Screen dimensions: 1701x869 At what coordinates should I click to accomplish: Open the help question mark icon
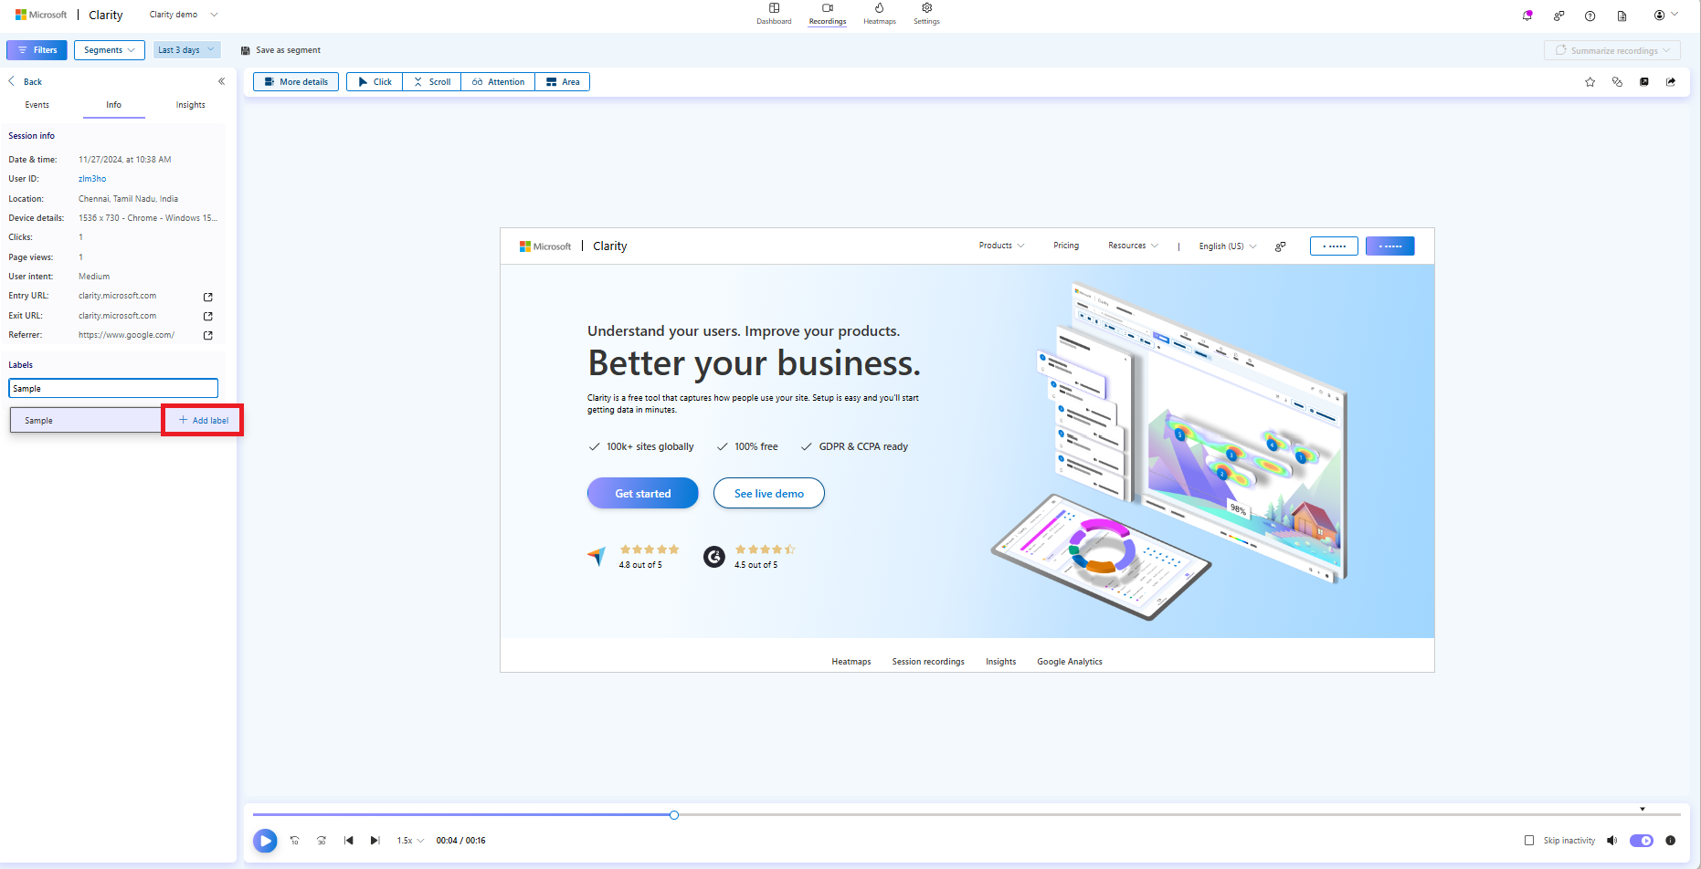[x=1590, y=16]
